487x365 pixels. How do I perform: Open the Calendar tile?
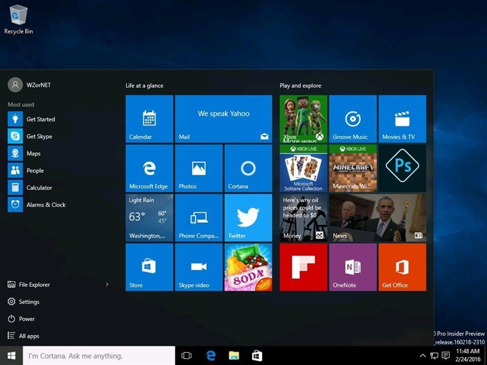[149, 119]
